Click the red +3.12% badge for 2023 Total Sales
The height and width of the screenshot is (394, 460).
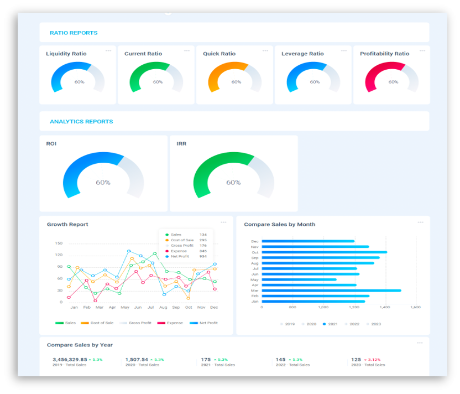point(372,359)
